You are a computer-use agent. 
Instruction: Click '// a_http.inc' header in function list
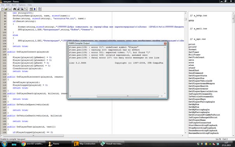[x=198, y=16]
